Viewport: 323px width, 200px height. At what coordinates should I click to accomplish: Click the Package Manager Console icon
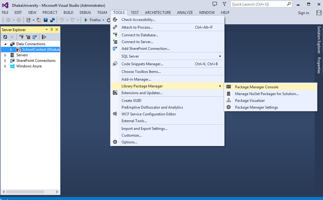pos(229,87)
